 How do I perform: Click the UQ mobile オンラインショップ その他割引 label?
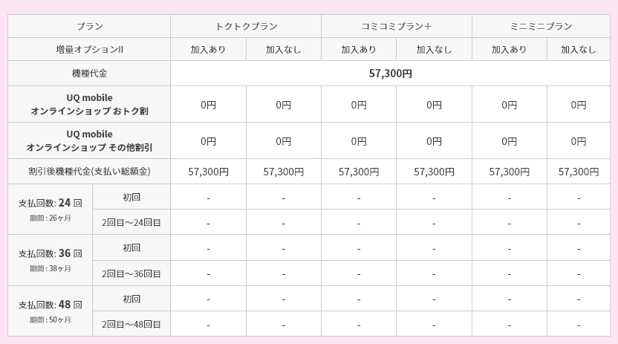(x=89, y=140)
